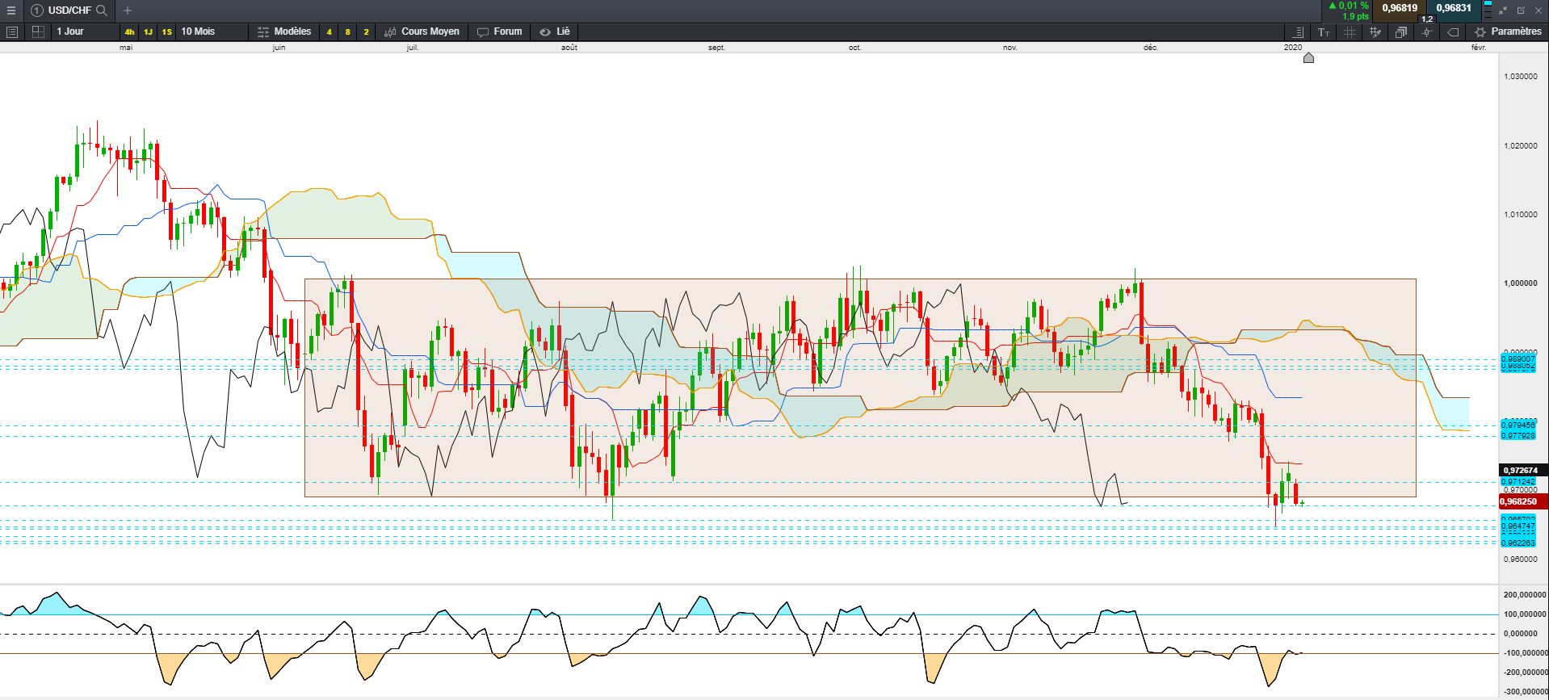The width and height of the screenshot is (1549, 700).
Task: Open the Modèles templates menu
Action: point(284,31)
